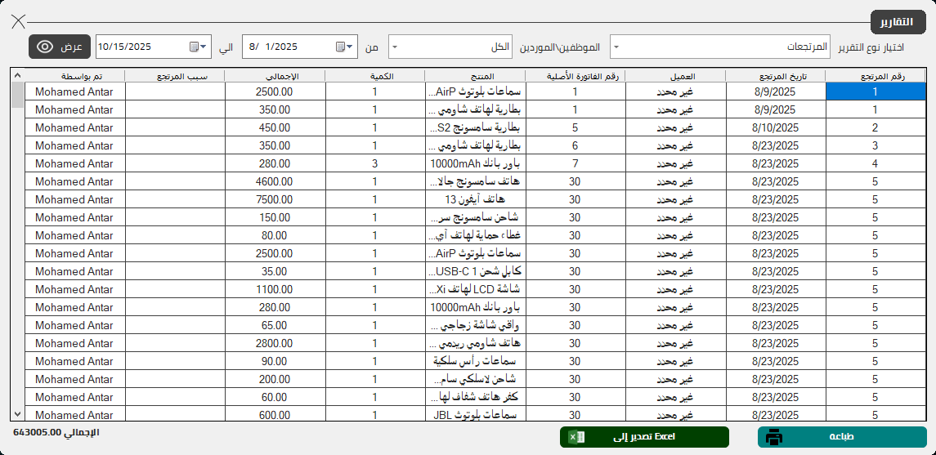The image size is (936, 455).
Task: Open the calendar picker for the 10/15/2025 date
Action: pyautogui.click(x=198, y=47)
